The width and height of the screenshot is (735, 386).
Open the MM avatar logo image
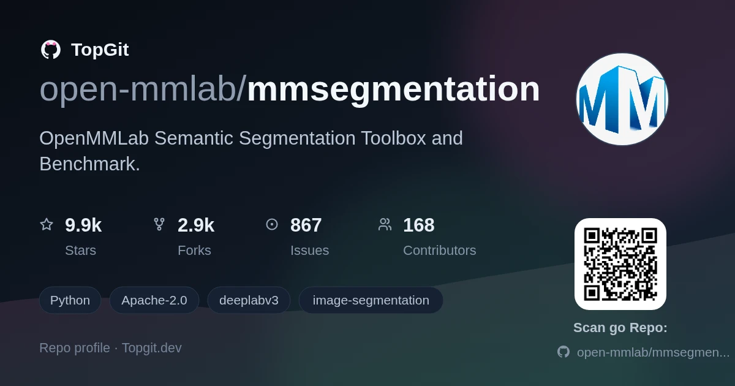[x=622, y=99]
